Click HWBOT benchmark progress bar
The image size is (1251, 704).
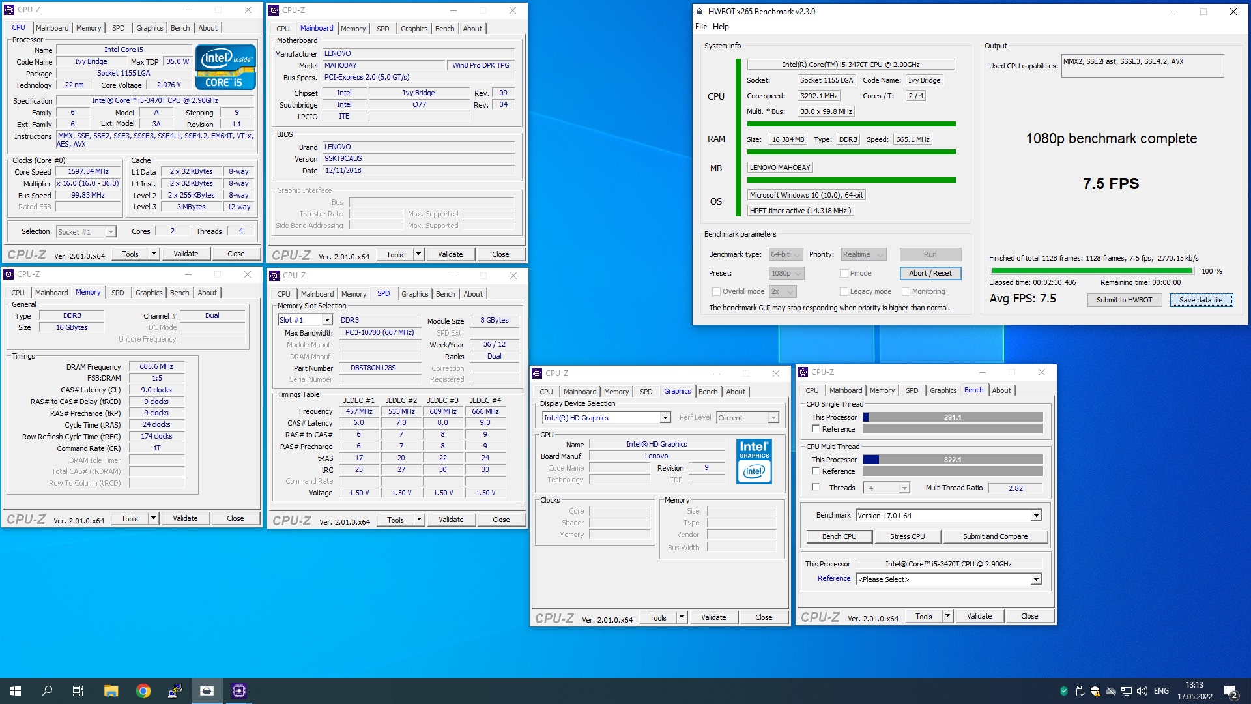1091,271
